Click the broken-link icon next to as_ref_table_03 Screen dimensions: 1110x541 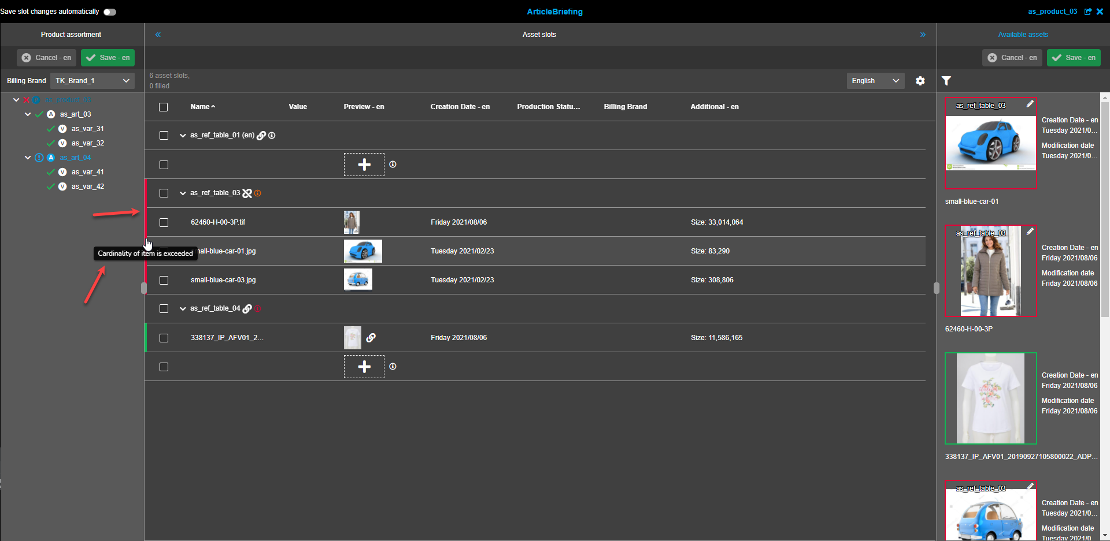[x=247, y=193]
